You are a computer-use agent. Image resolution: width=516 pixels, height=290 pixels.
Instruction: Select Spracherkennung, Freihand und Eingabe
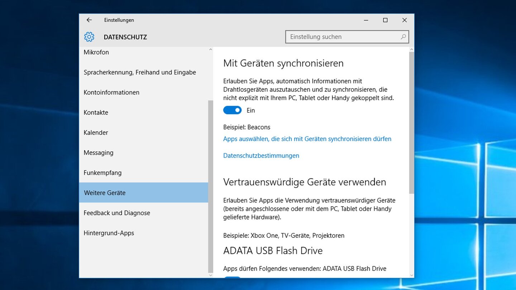(140, 72)
